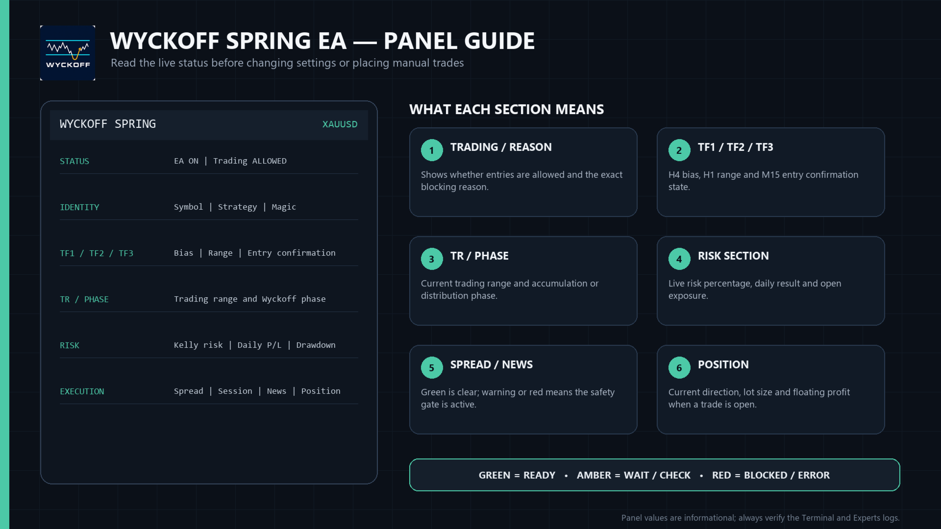Select the number 5 Spread / News badge
This screenshot has height=529, width=941.
(x=432, y=368)
